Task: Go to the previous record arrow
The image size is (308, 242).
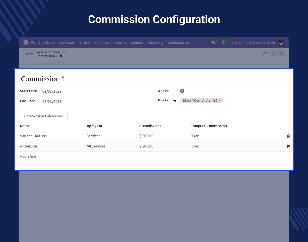Action: pyautogui.click(x=273, y=53)
